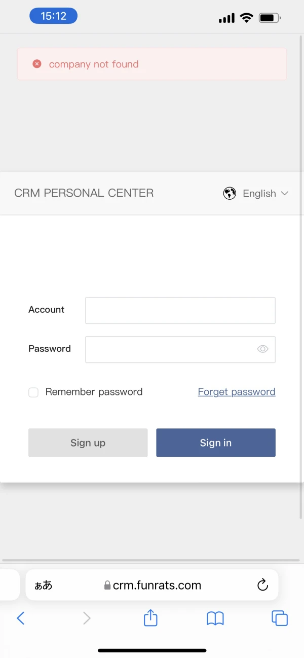Focus the Account input field
Screen dimensions: 304x658
[x=180, y=310]
